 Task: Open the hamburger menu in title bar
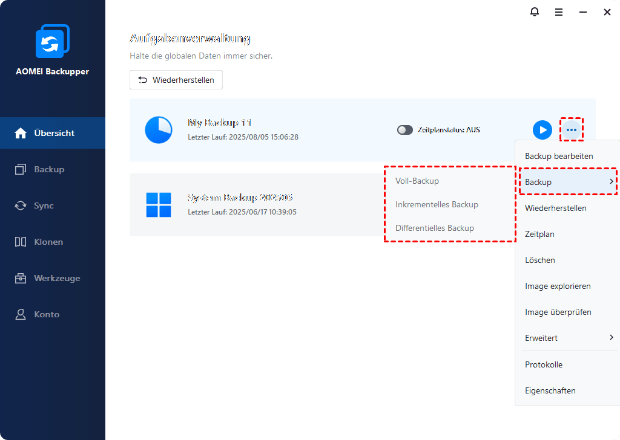[559, 12]
